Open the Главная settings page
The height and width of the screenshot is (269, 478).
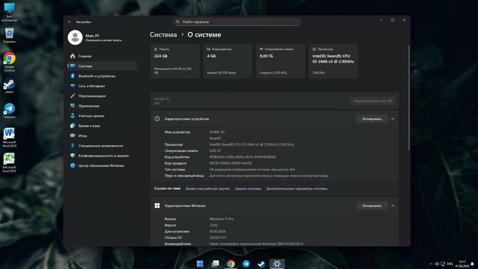click(x=102, y=56)
